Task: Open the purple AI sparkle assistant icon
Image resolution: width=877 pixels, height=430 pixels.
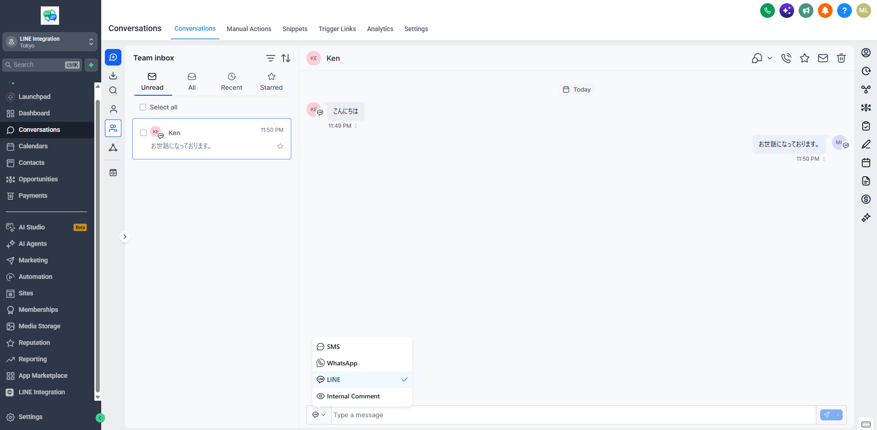Action: 787,11
